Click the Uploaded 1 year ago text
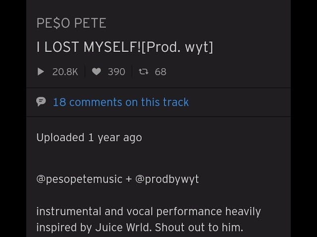 [89, 138]
